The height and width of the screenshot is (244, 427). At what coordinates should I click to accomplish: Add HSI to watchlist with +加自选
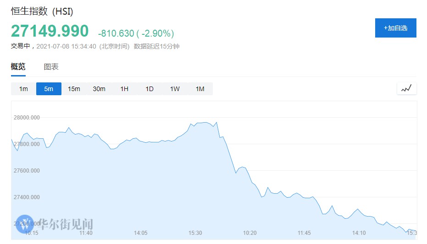(395, 28)
